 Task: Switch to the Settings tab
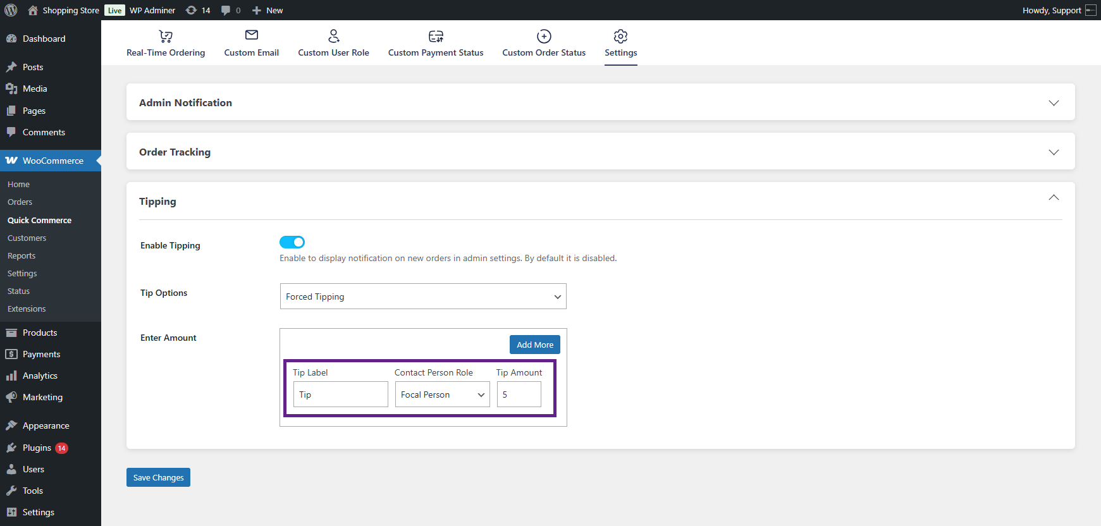pos(620,43)
